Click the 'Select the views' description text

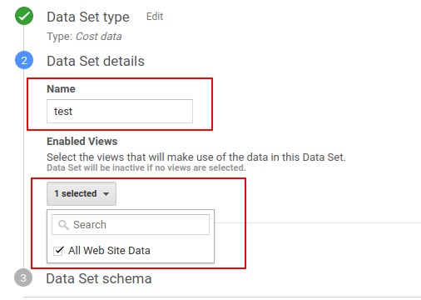[196, 157]
